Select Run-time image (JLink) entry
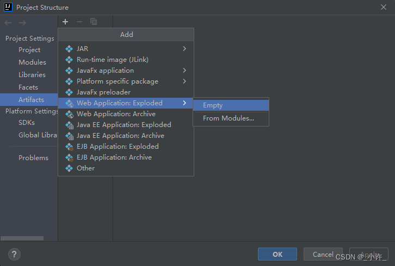This screenshot has width=395, height=266. pyautogui.click(x=126, y=60)
